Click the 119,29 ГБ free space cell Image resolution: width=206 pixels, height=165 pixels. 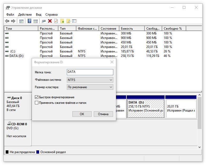coord(153,56)
